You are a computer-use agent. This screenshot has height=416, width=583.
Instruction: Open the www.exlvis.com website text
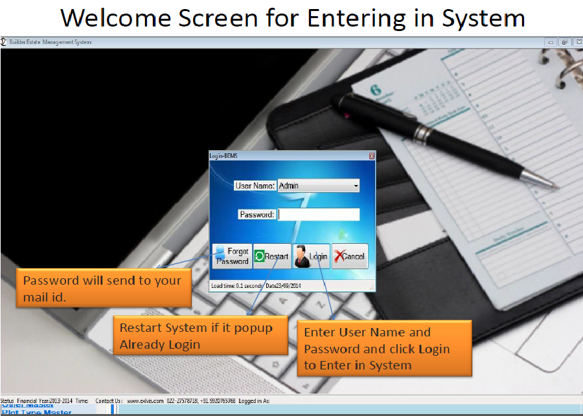point(145,400)
